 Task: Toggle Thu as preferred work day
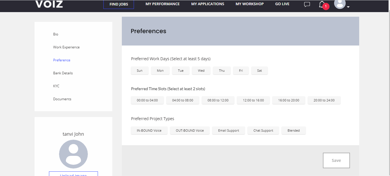(x=222, y=71)
